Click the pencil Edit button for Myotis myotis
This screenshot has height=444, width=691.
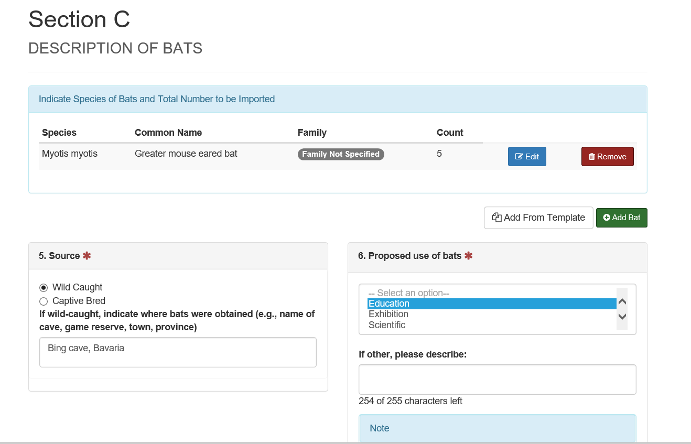[x=527, y=157]
